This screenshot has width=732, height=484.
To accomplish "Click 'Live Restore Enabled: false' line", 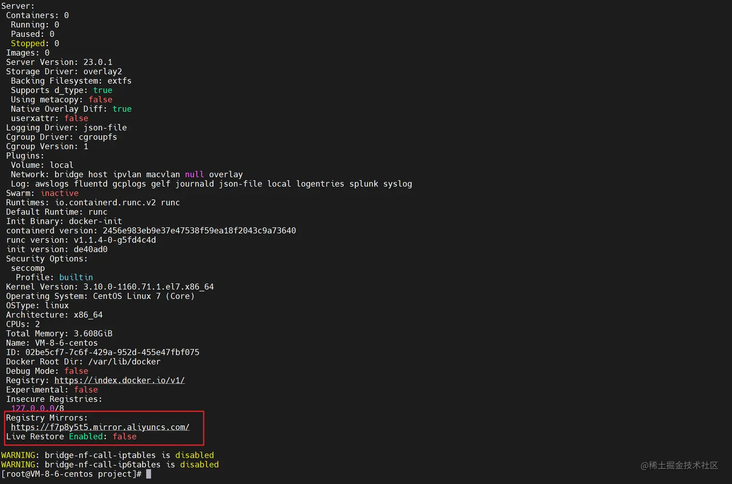I will pyautogui.click(x=71, y=437).
